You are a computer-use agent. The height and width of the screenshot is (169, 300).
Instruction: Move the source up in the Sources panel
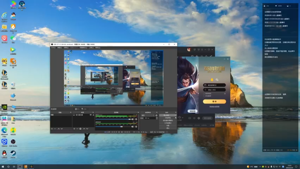pos(84,129)
